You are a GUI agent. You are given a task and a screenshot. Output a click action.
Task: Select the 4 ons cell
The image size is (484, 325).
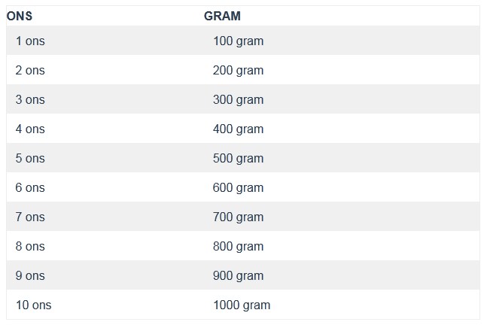pos(30,129)
